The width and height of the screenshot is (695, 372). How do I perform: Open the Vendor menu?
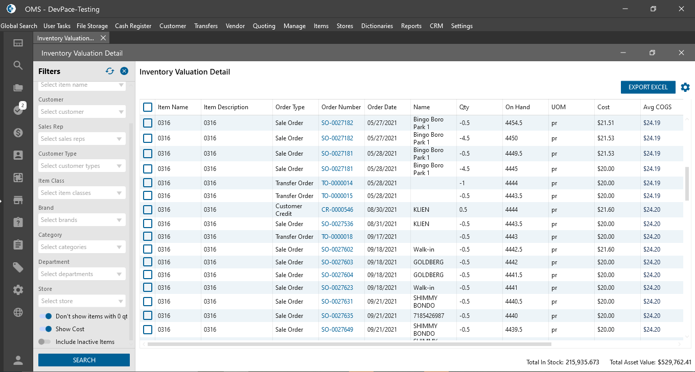(x=235, y=26)
